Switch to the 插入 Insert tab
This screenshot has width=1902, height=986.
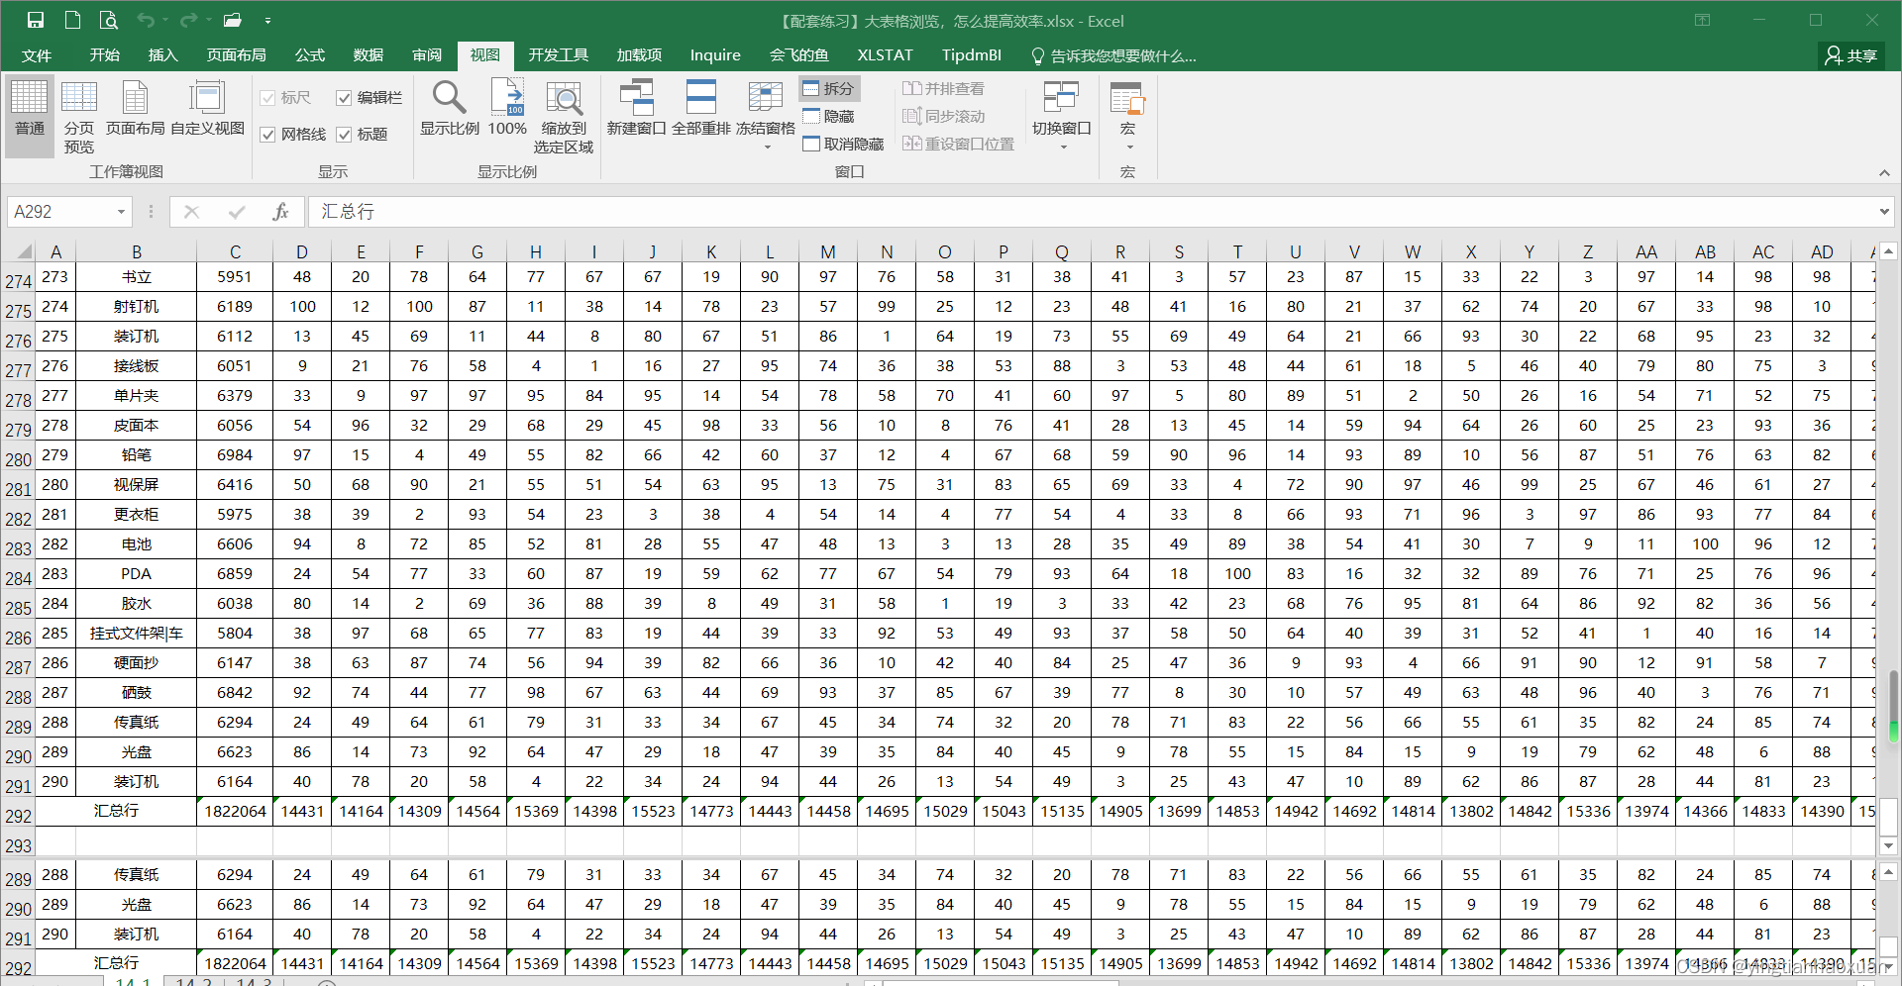tap(162, 55)
